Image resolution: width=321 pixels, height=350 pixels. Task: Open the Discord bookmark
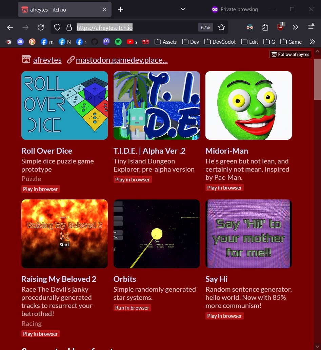(20, 42)
